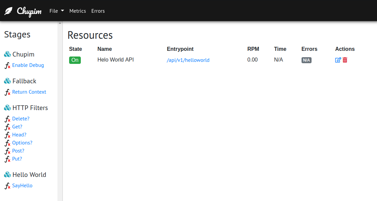Select the Post? HTTP filter link
Viewport: 377px width, 201px height.
coord(18,151)
